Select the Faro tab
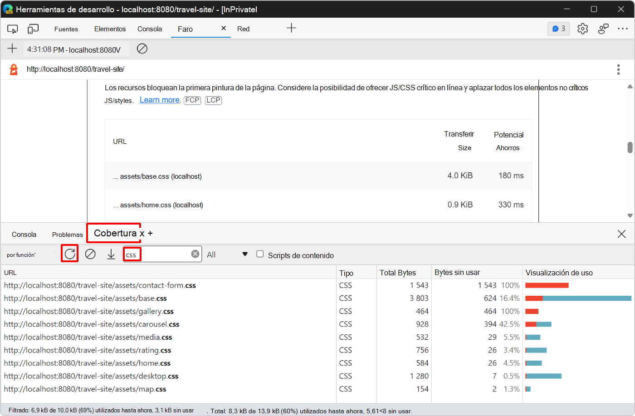635x416 pixels. 186,29
